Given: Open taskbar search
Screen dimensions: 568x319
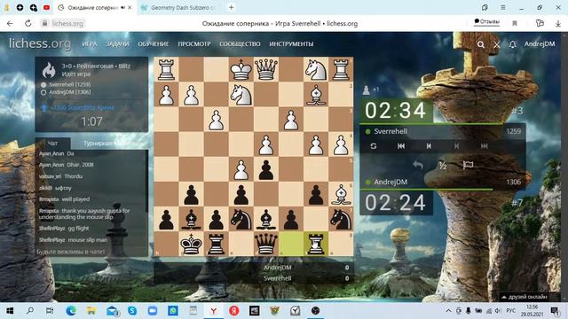Looking at the screenshot, I should (30, 311).
